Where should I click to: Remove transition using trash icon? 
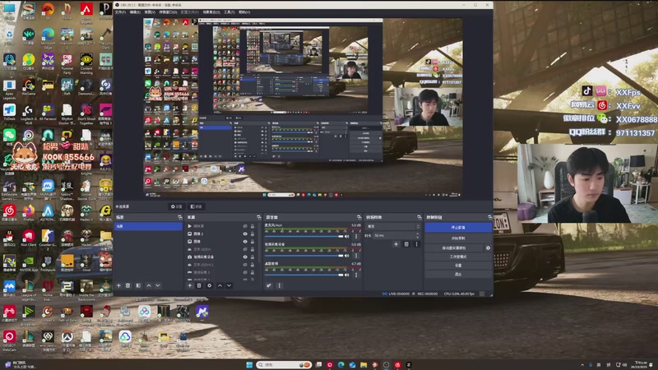click(x=406, y=243)
